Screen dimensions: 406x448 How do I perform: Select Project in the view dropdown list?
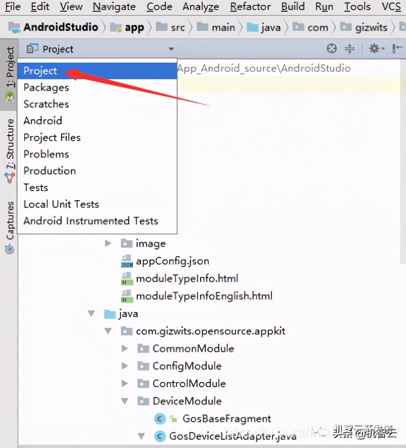(97, 71)
